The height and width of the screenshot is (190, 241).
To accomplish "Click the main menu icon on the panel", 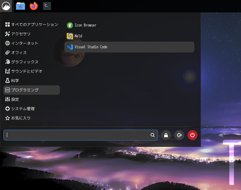I will (x=6, y=6).
